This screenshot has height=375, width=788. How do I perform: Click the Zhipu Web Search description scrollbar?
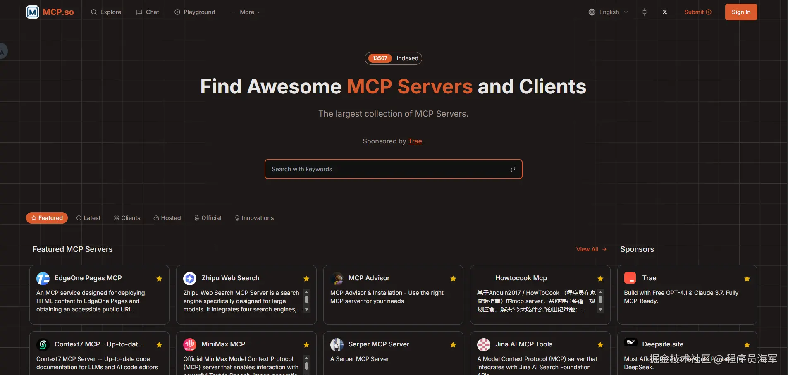pos(306,301)
